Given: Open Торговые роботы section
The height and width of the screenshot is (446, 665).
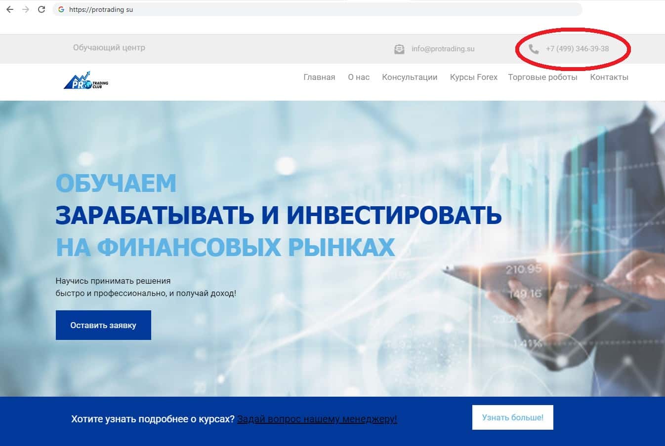Looking at the screenshot, I should point(542,77).
